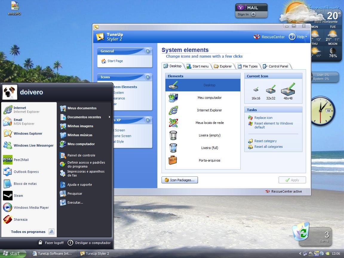344x258 pixels.
Task: Open RescueCenter in the header
Action: 269,37
